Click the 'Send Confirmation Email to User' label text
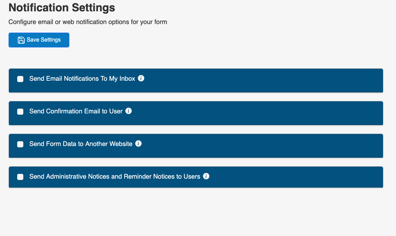 pos(76,111)
